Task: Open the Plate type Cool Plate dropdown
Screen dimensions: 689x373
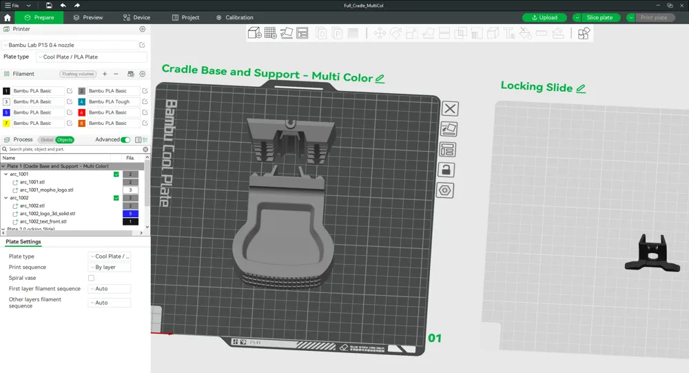Action: click(92, 57)
